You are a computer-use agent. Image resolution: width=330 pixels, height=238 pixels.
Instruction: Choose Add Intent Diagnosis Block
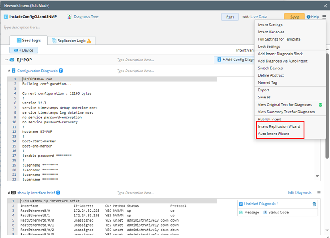(x=280, y=54)
